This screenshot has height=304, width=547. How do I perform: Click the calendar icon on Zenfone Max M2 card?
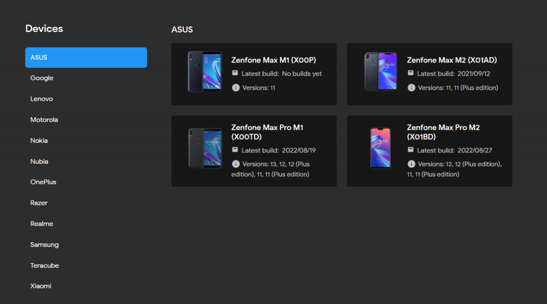[411, 73]
